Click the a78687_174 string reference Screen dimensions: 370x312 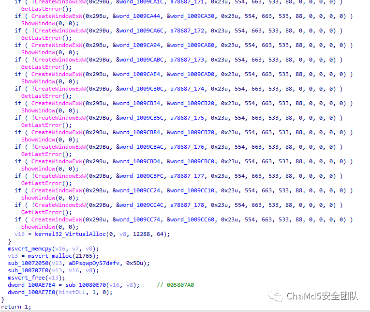pyautogui.click(x=187, y=89)
